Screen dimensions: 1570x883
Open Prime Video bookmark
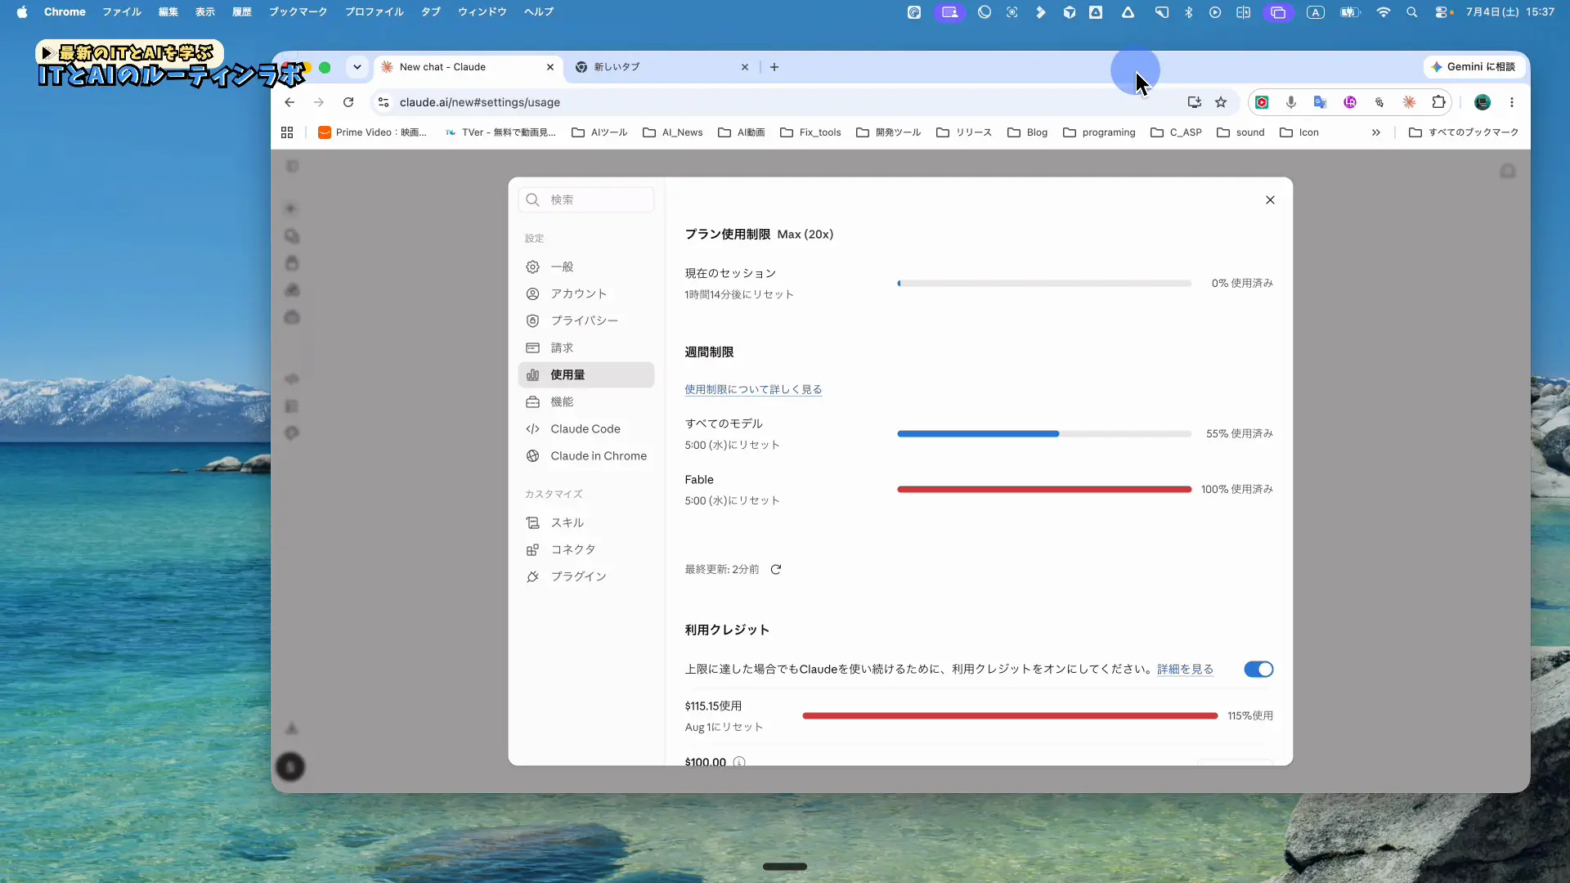372,132
